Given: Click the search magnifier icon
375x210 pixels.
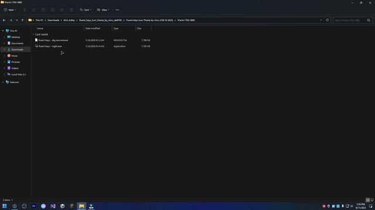Looking at the screenshot, I should pos(369,20).
